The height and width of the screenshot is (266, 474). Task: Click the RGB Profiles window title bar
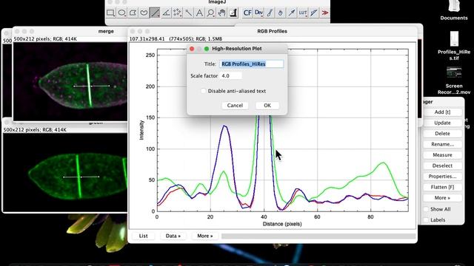(272, 31)
